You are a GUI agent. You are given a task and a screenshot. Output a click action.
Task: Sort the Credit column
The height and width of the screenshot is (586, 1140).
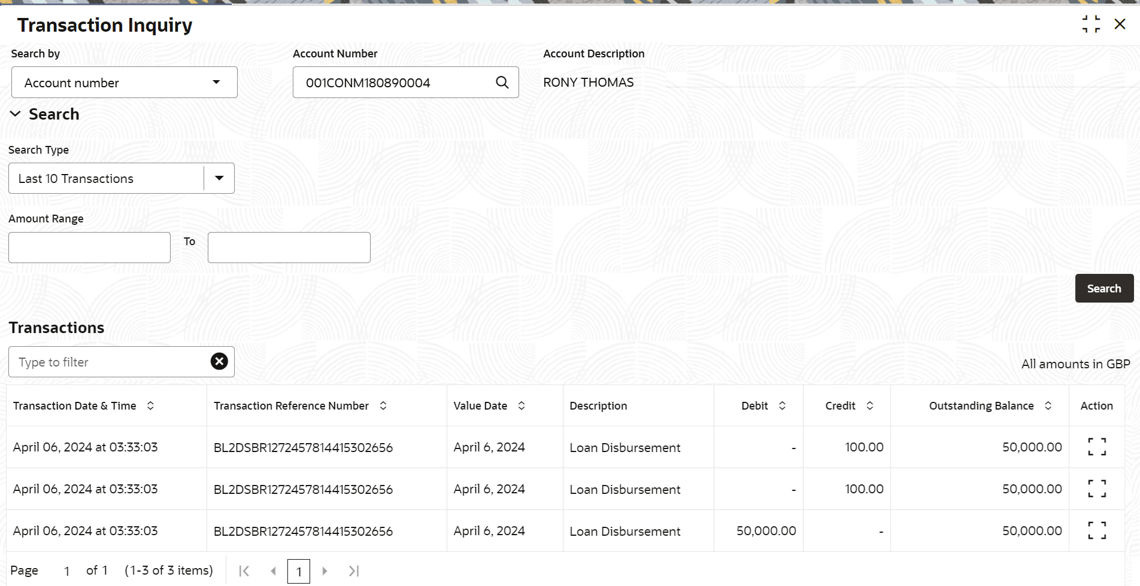coord(870,405)
